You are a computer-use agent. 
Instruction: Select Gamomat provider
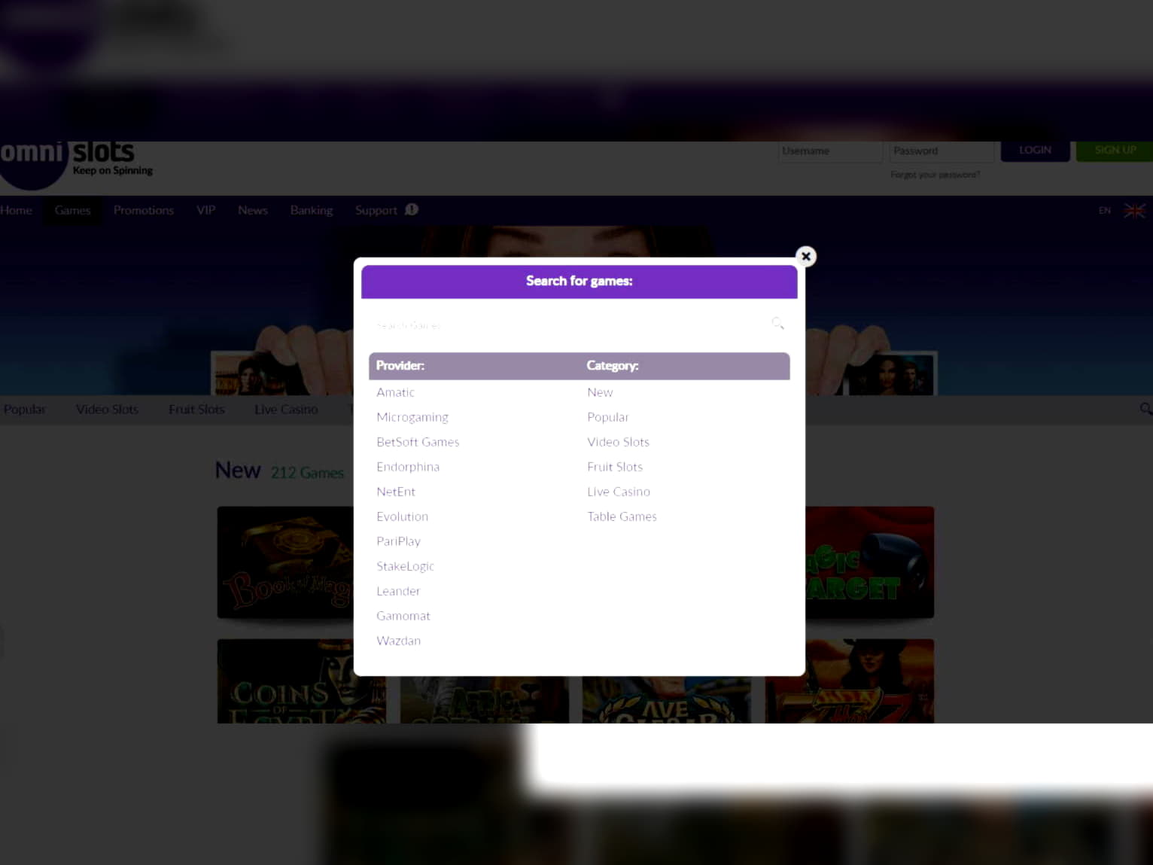(x=403, y=616)
